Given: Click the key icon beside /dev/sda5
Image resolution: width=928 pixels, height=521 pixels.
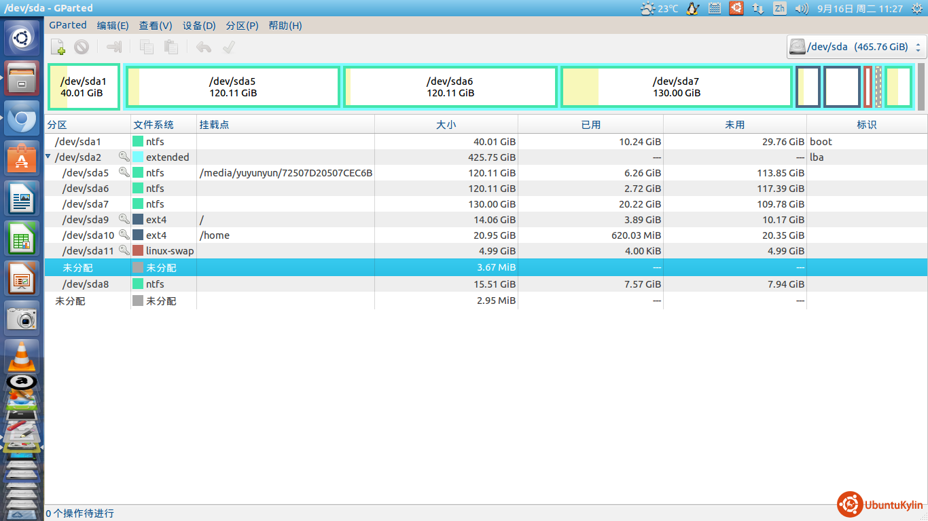Looking at the screenshot, I should click(124, 172).
